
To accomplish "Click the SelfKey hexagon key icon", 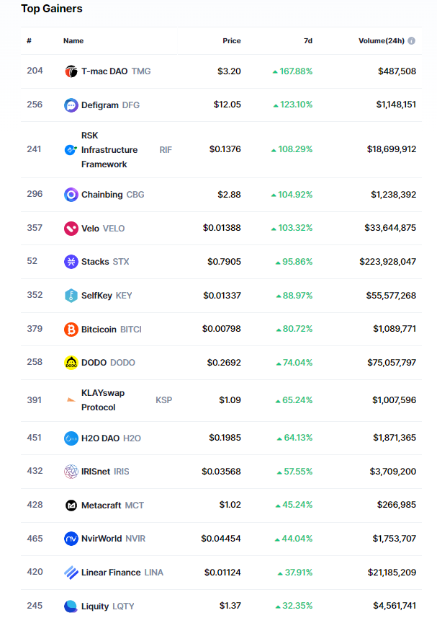I will (x=71, y=296).
